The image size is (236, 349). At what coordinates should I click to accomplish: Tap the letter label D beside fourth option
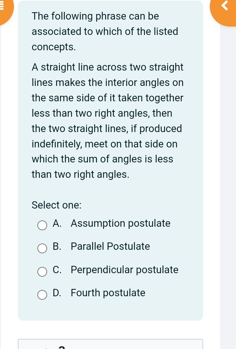click(x=57, y=293)
